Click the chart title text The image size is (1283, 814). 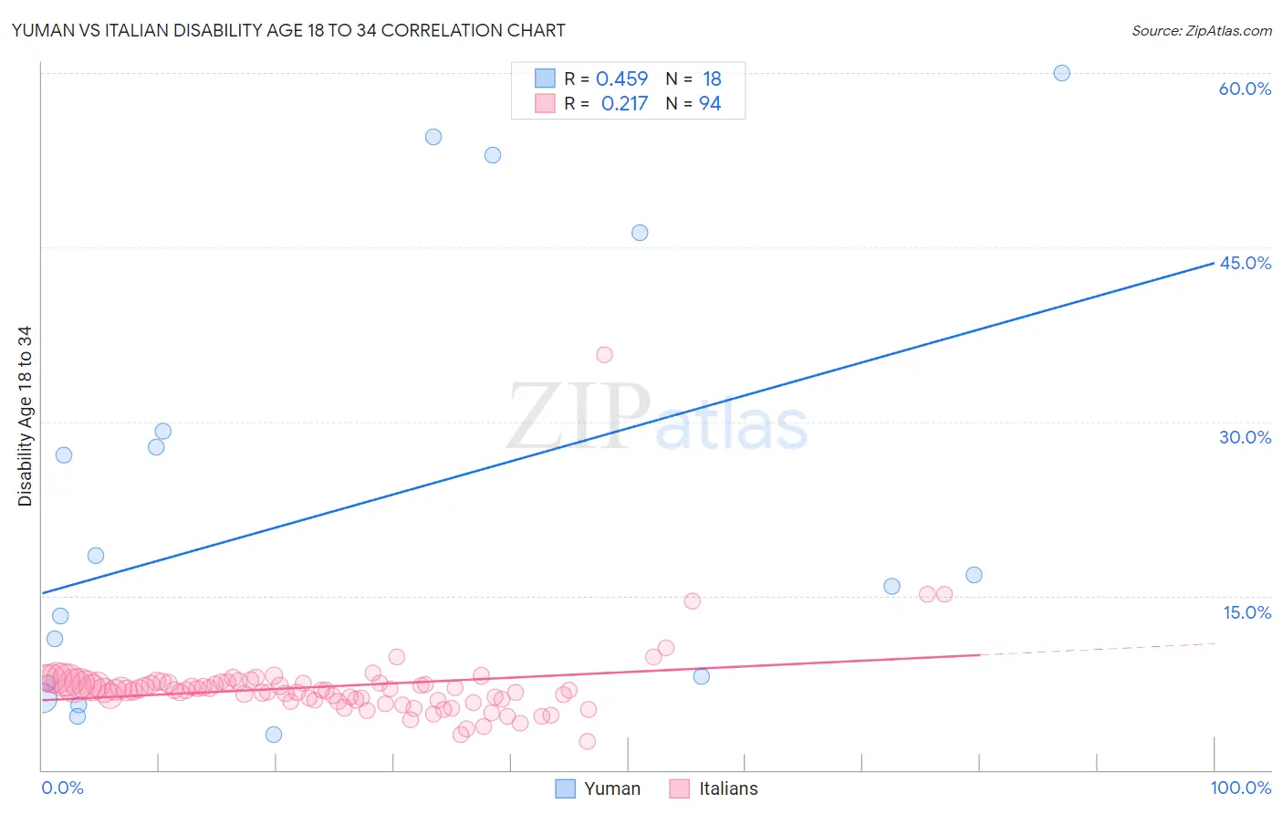pyautogui.click(x=288, y=30)
